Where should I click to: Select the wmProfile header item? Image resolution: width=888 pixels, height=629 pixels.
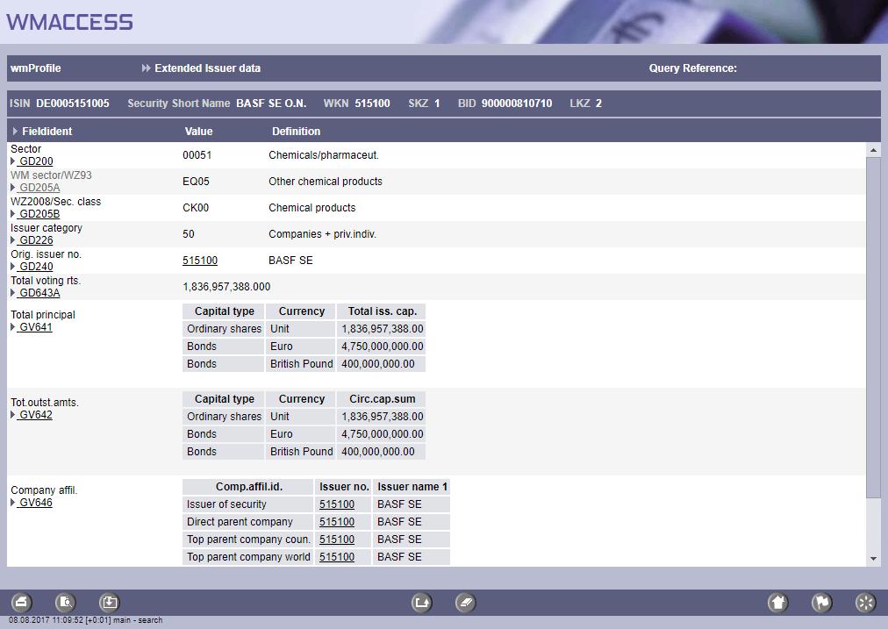point(36,68)
